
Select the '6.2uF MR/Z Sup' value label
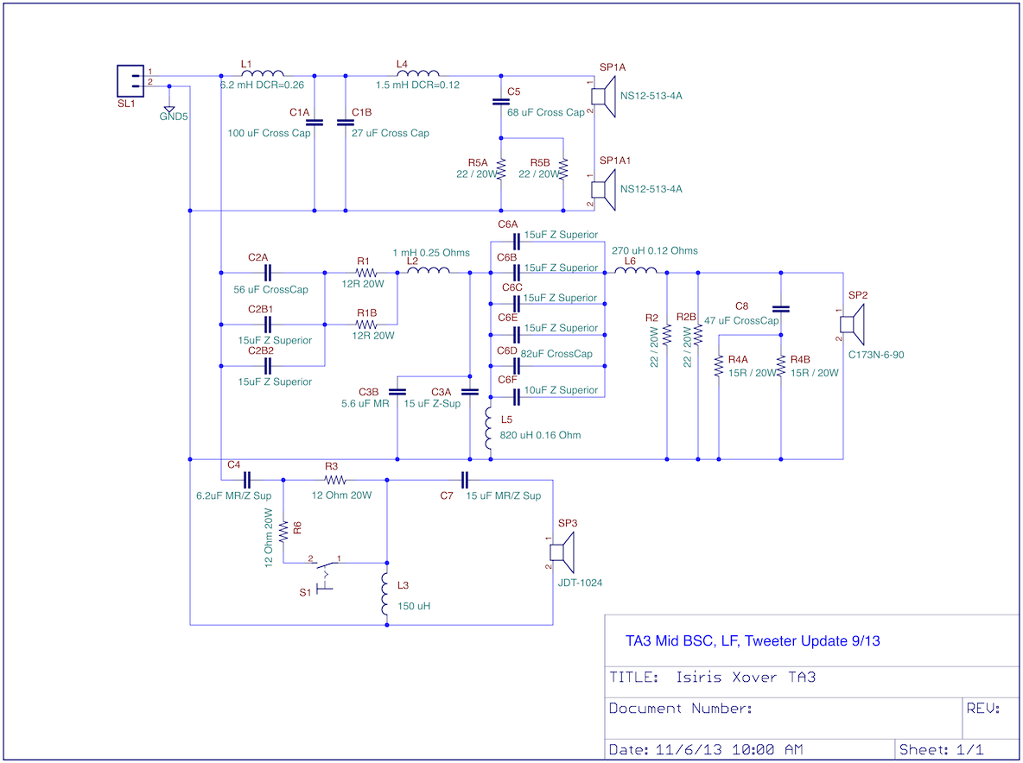pos(233,495)
